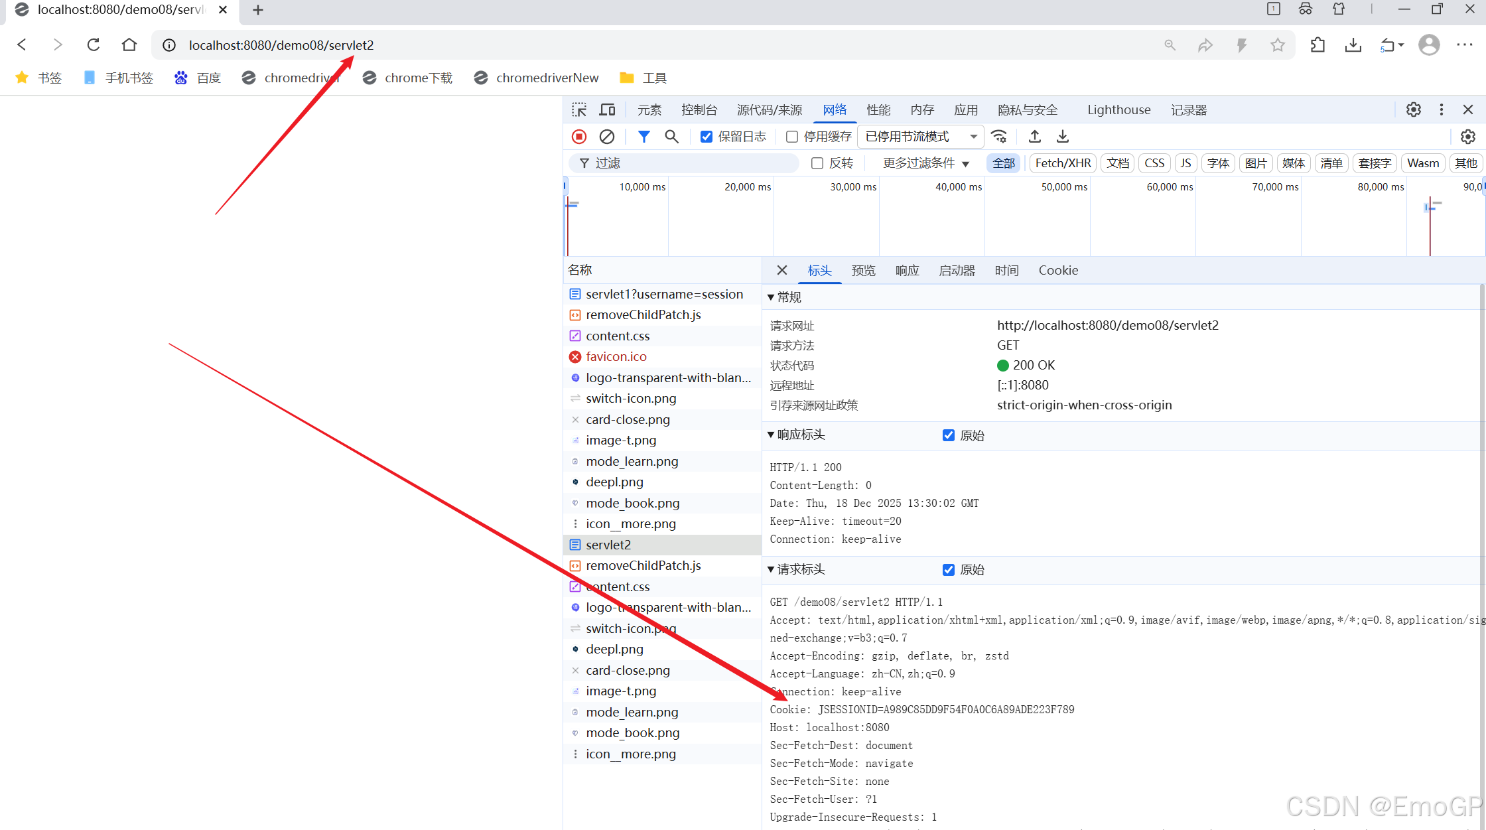Toggle the network filter funnel icon

click(643, 137)
